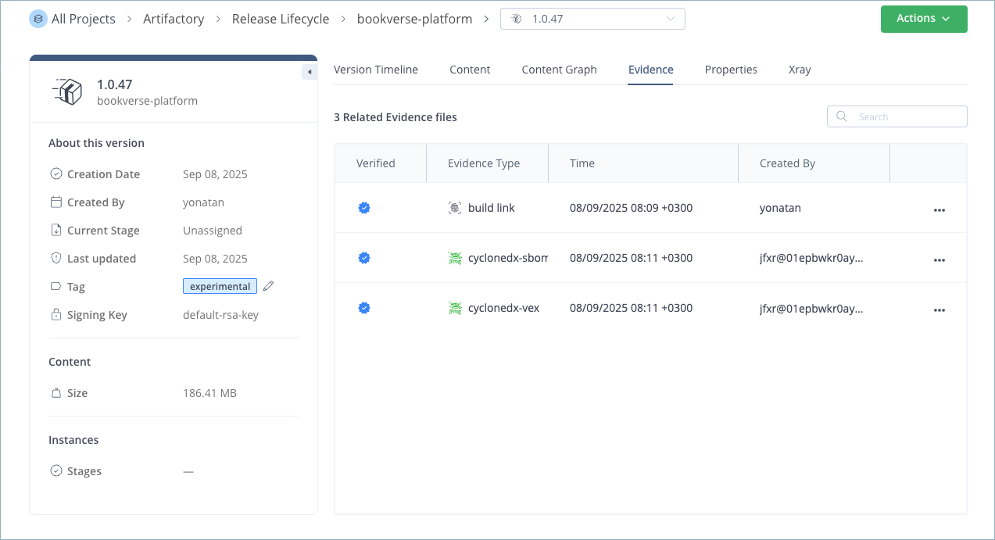Screen dimensions: 995x540
Task: Click the Signing Key lock icon
Action: [x=55, y=314]
